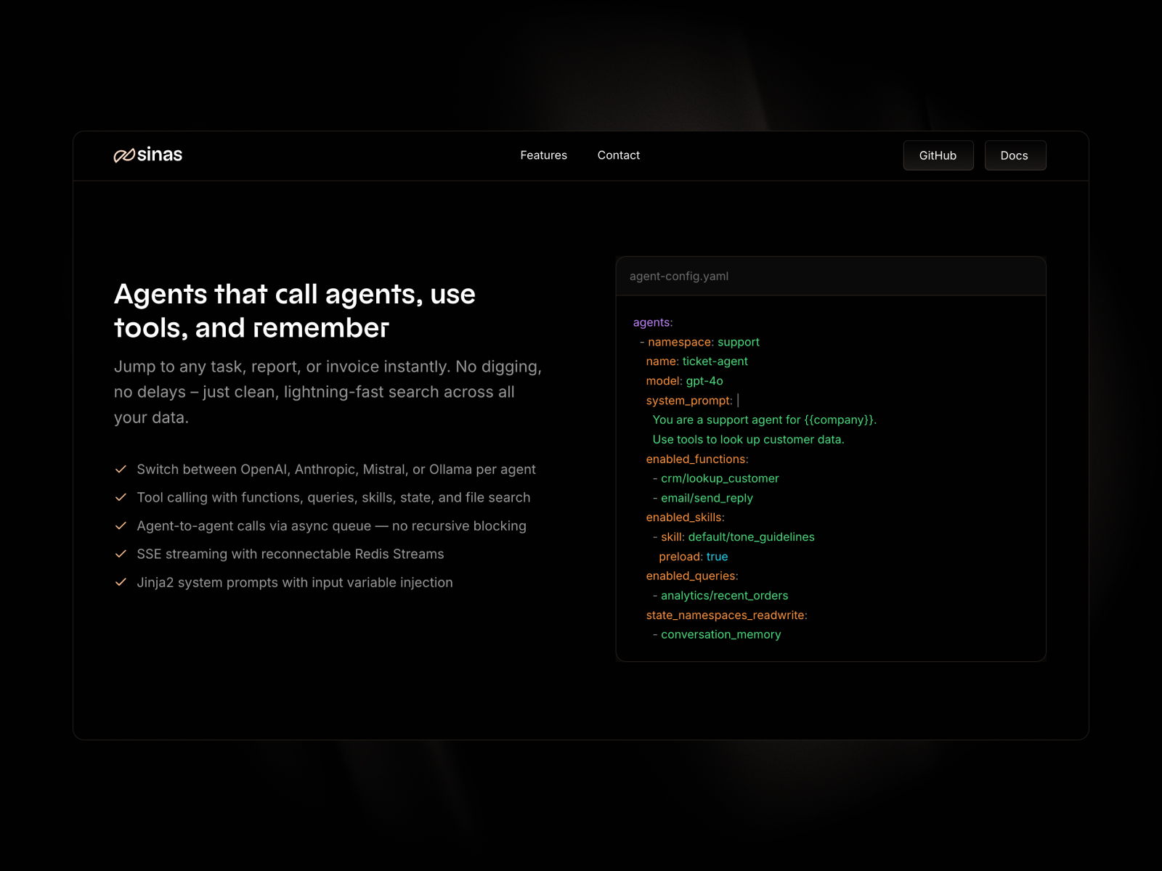This screenshot has height=871, width=1162.
Task: Click checkmark beside Agent-to-agent calls line
Action: pyautogui.click(x=121, y=526)
